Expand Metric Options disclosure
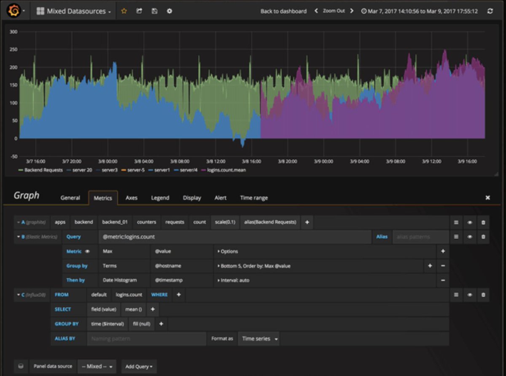 228,251
